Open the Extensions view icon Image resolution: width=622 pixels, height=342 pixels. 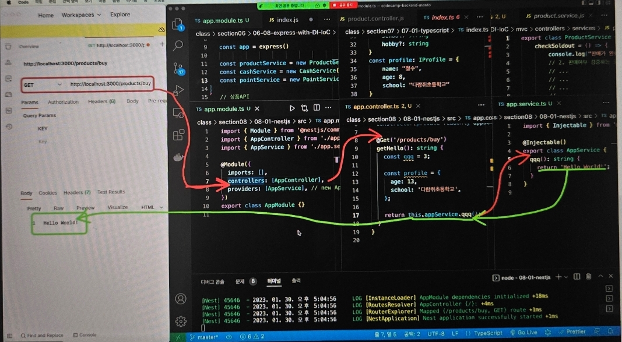point(179,135)
